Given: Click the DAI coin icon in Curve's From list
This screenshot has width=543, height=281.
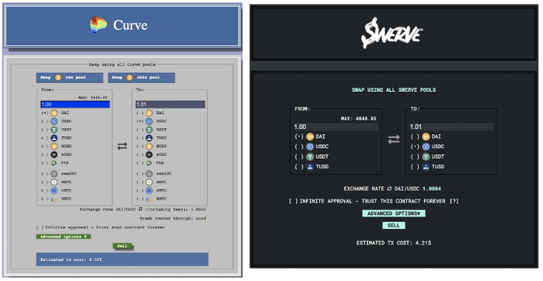Looking at the screenshot, I should tap(54, 113).
